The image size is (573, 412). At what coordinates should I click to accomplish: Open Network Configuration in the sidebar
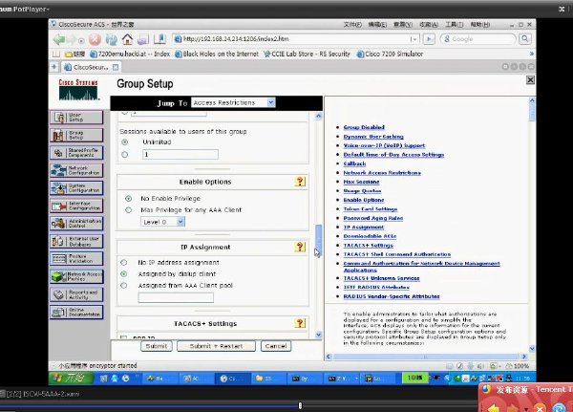(76, 170)
